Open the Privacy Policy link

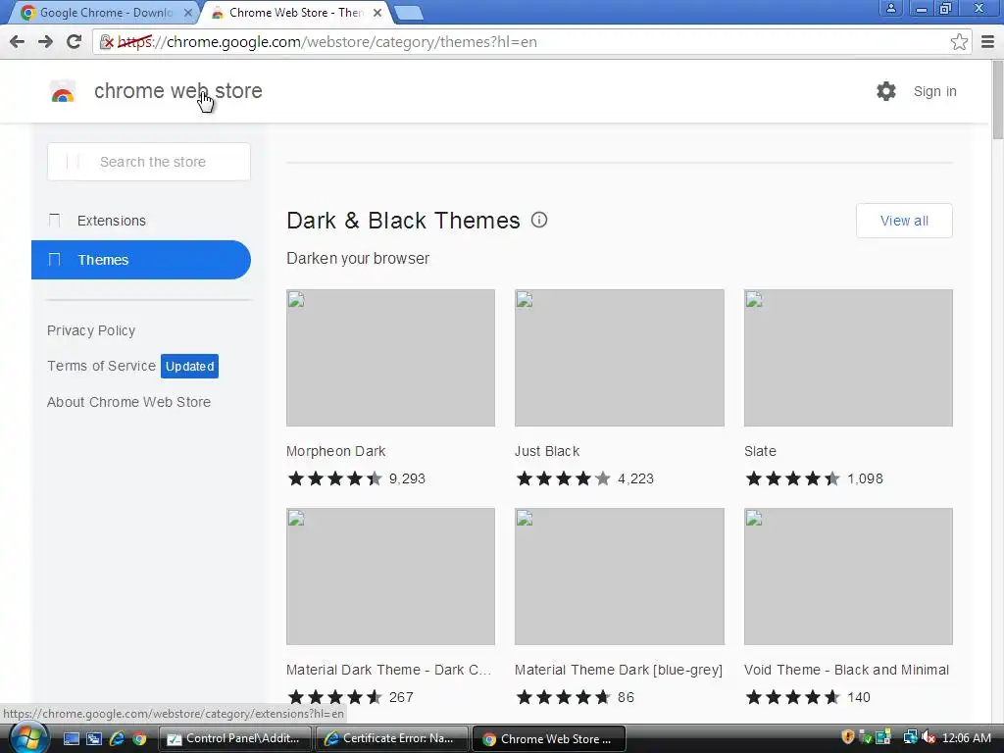pos(91,330)
